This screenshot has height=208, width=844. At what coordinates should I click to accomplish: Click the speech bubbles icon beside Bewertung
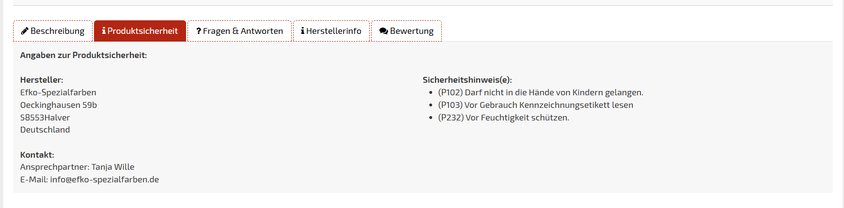(x=384, y=31)
